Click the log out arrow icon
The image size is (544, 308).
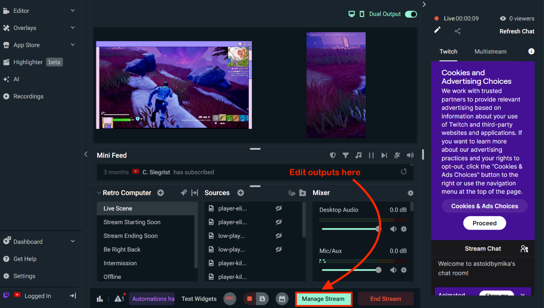tap(73, 296)
